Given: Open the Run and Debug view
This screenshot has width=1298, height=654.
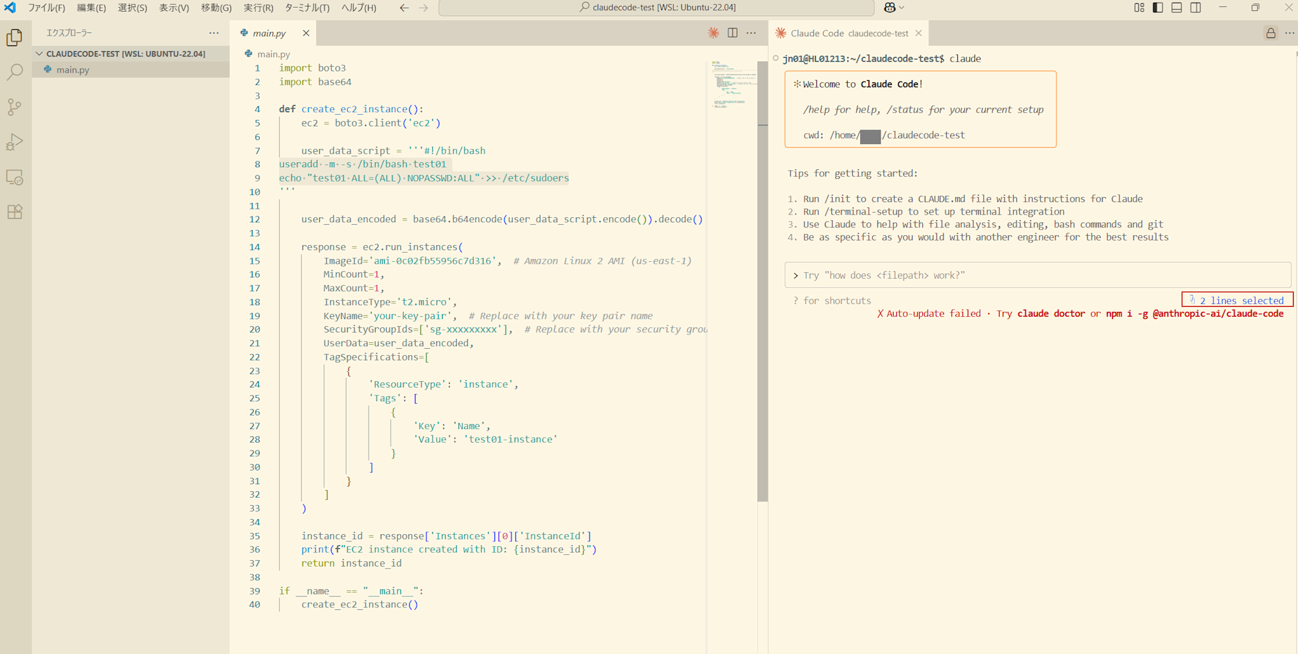Looking at the screenshot, I should 14,142.
